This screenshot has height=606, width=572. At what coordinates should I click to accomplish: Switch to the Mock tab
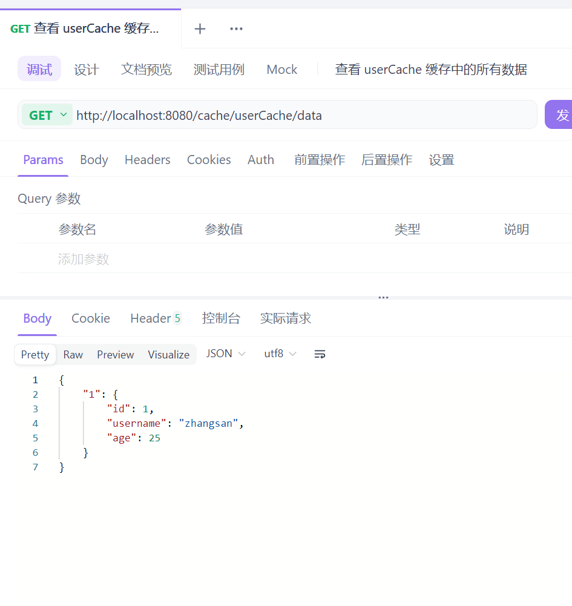[281, 69]
